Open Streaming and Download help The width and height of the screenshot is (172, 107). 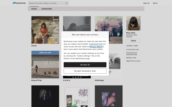[x=132, y=54]
